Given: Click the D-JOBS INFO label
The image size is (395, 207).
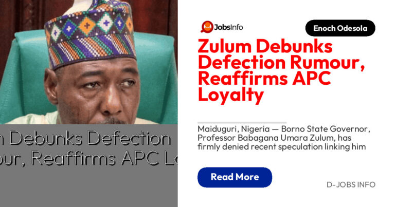Looking at the screenshot, I should (x=351, y=184).
